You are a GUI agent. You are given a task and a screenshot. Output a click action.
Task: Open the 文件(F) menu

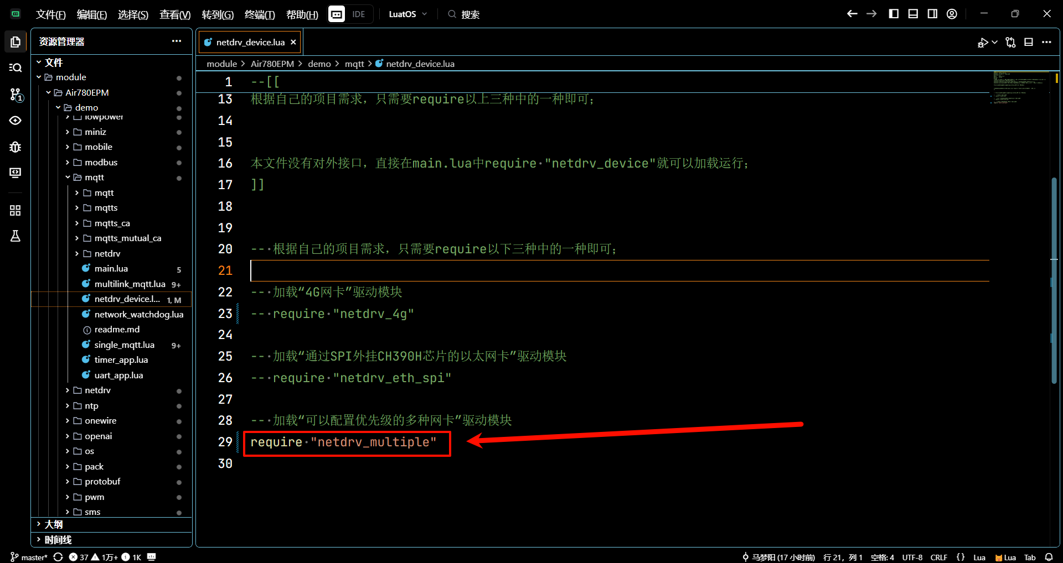pos(51,14)
